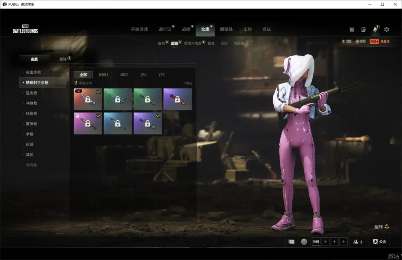This screenshot has width=402, height=260.
Task: Open the 仓库 inventory menu
Action: coord(205,29)
